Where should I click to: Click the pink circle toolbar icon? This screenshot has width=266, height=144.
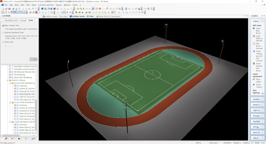click(97, 9)
